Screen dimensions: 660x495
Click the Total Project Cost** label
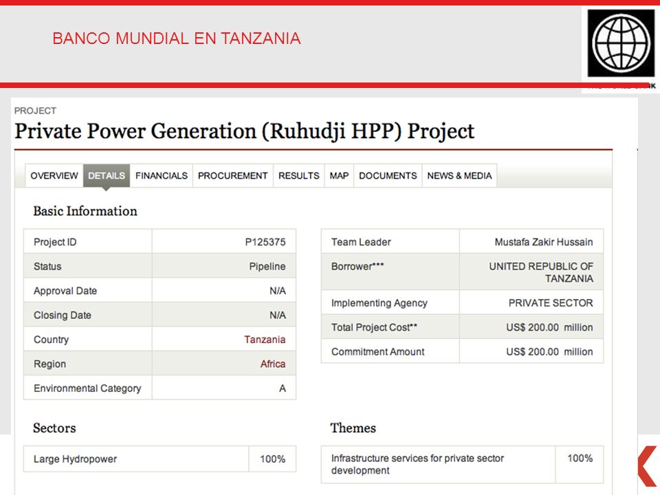(374, 327)
